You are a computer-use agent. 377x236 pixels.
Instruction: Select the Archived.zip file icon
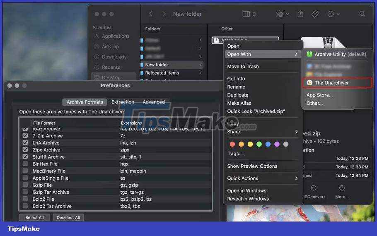point(216,40)
